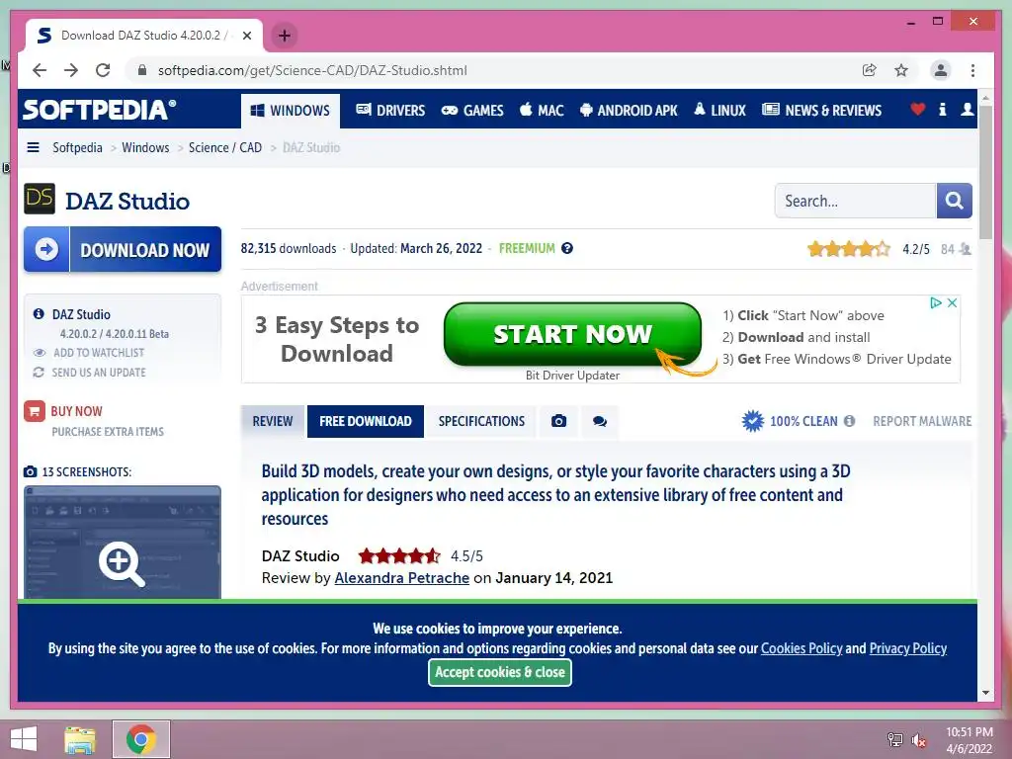1012x759 pixels.
Task: Click the scrollbar down arrow
Action: [x=985, y=693]
